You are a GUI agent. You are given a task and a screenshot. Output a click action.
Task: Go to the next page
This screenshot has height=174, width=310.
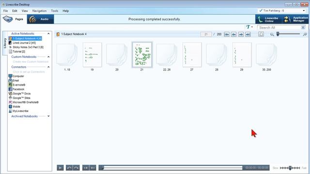coord(241,34)
